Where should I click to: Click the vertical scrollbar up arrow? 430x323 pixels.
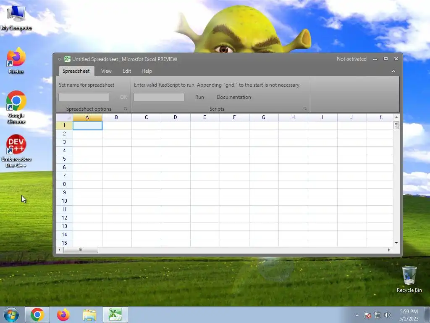(x=396, y=117)
